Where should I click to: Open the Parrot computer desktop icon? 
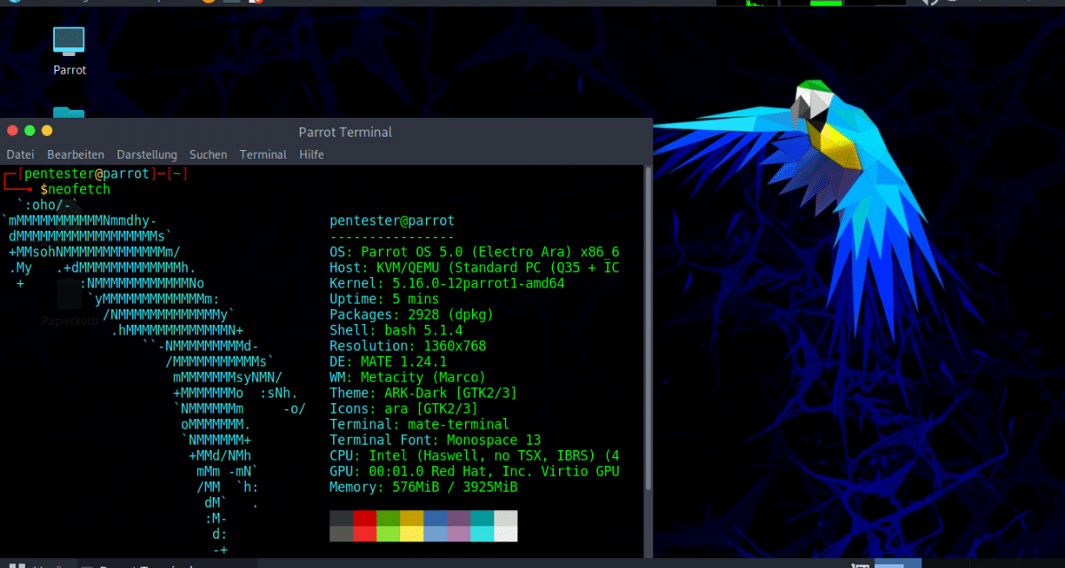(69, 51)
